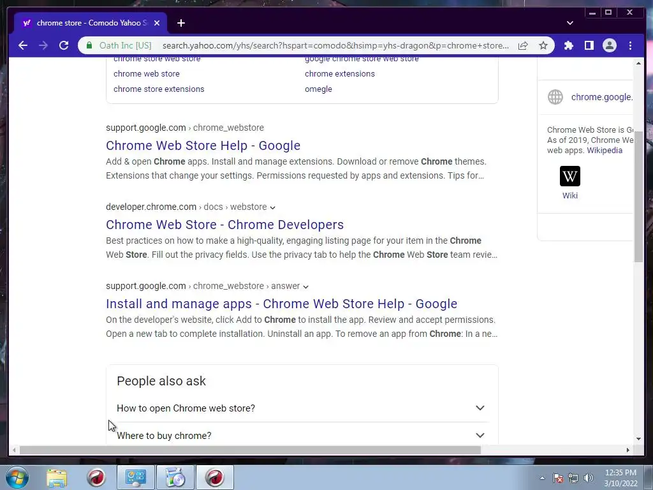
Task: Open the volume speaker tray icon
Action: 589,478
